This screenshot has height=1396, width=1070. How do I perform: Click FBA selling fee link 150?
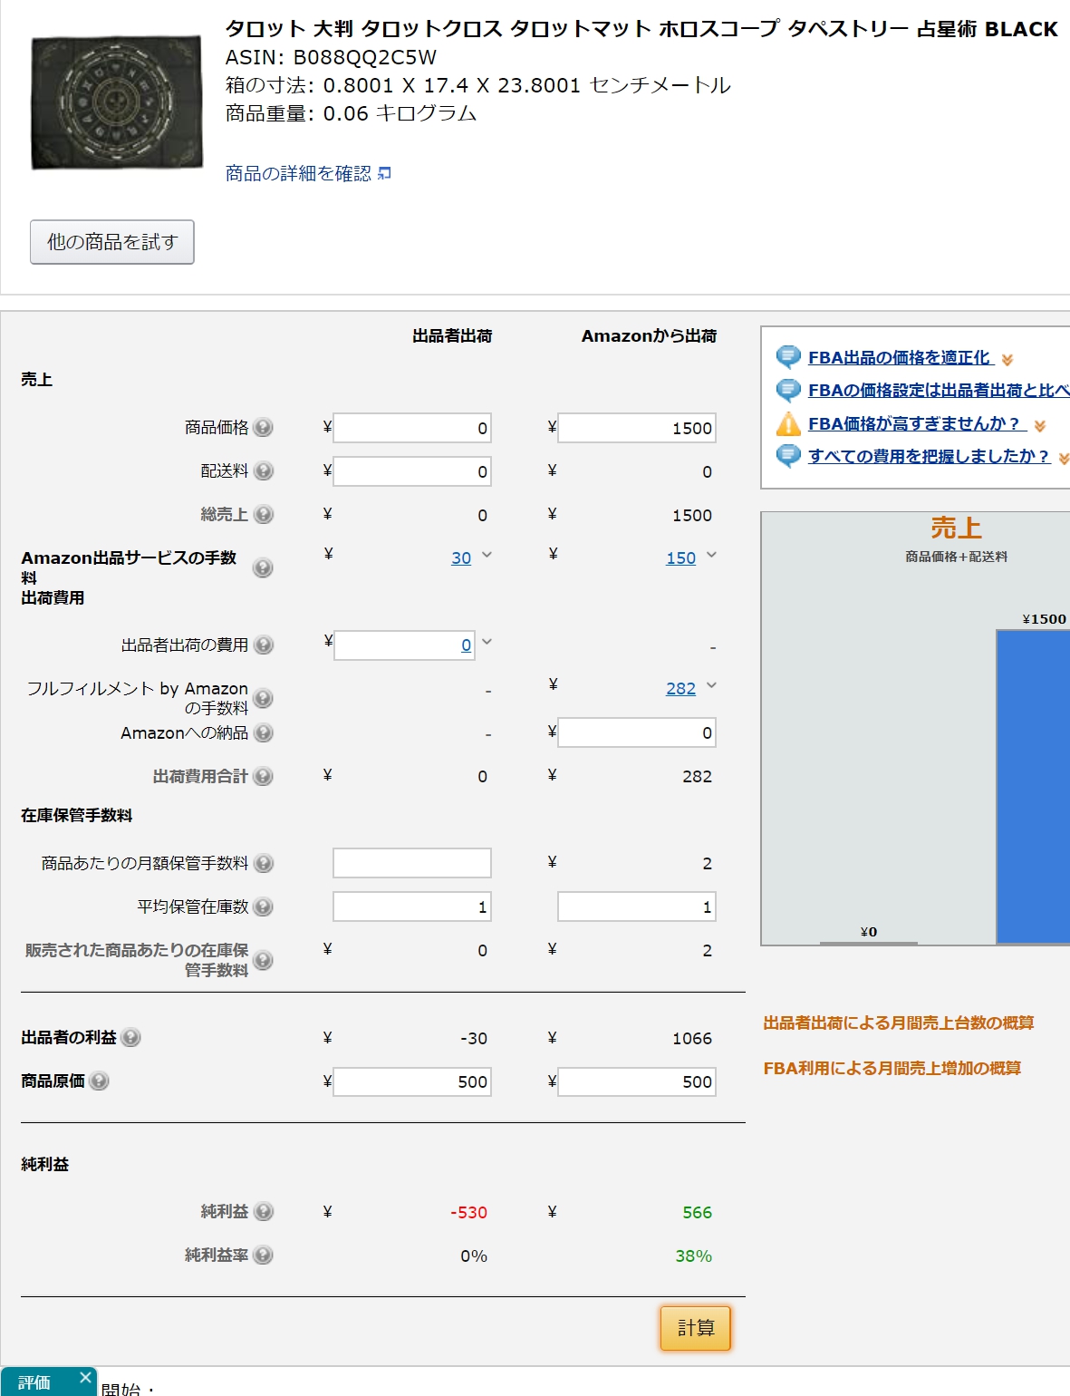coord(681,558)
